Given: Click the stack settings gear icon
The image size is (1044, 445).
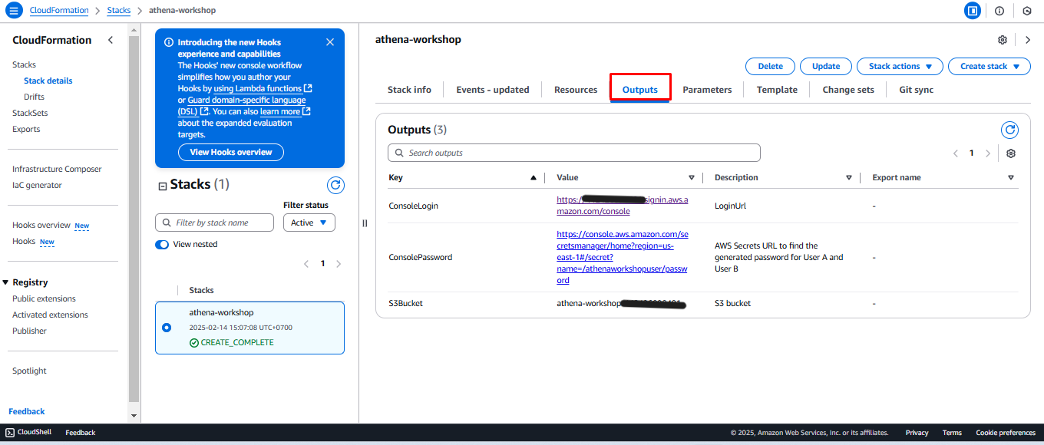Looking at the screenshot, I should 1003,40.
